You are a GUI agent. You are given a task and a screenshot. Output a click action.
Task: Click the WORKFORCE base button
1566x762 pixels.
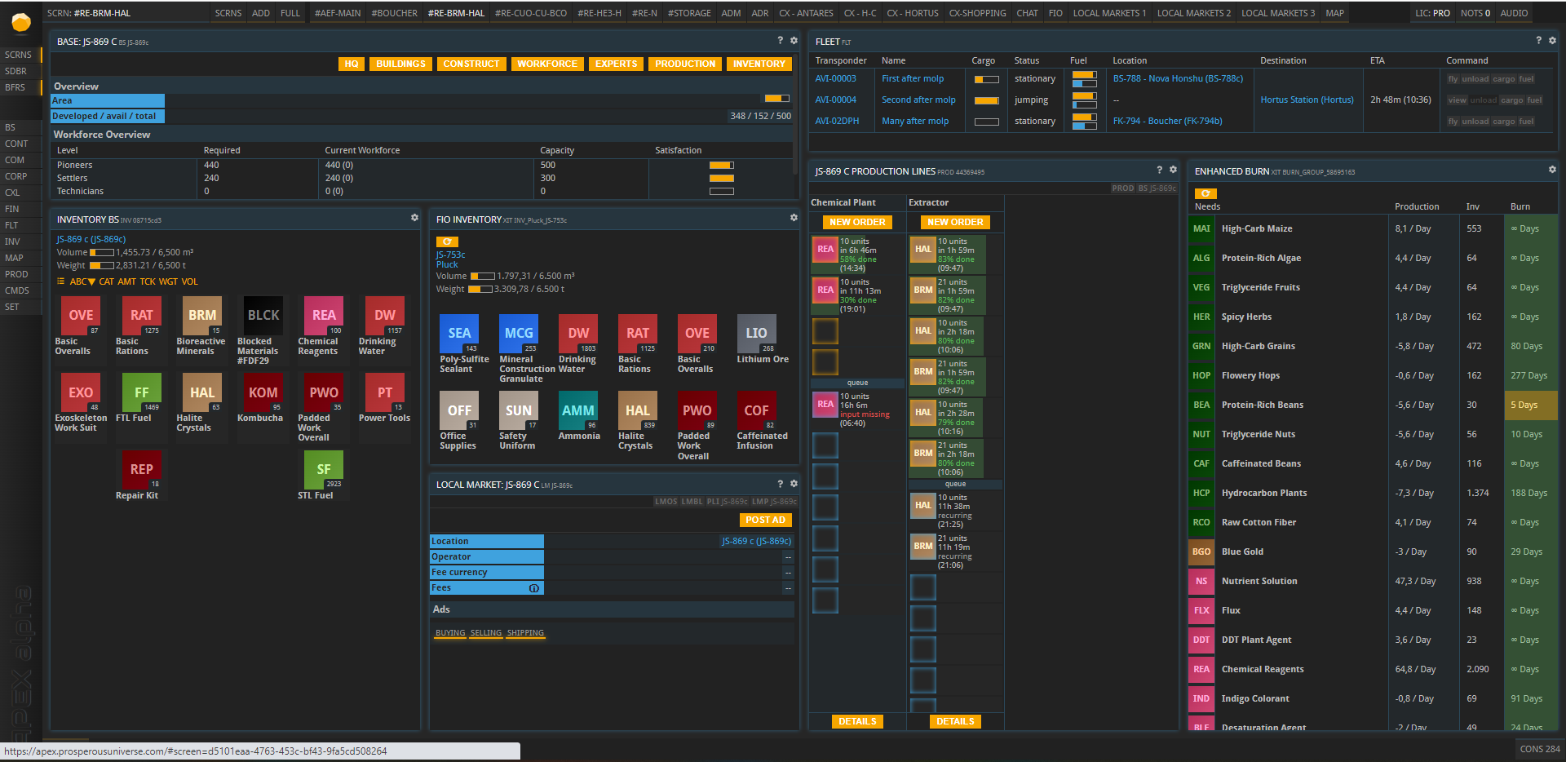point(546,64)
